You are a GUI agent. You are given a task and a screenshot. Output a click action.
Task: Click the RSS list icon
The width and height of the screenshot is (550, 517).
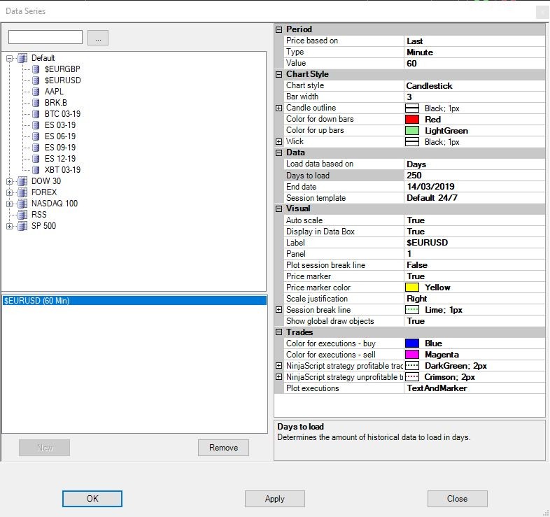[22, 215]
